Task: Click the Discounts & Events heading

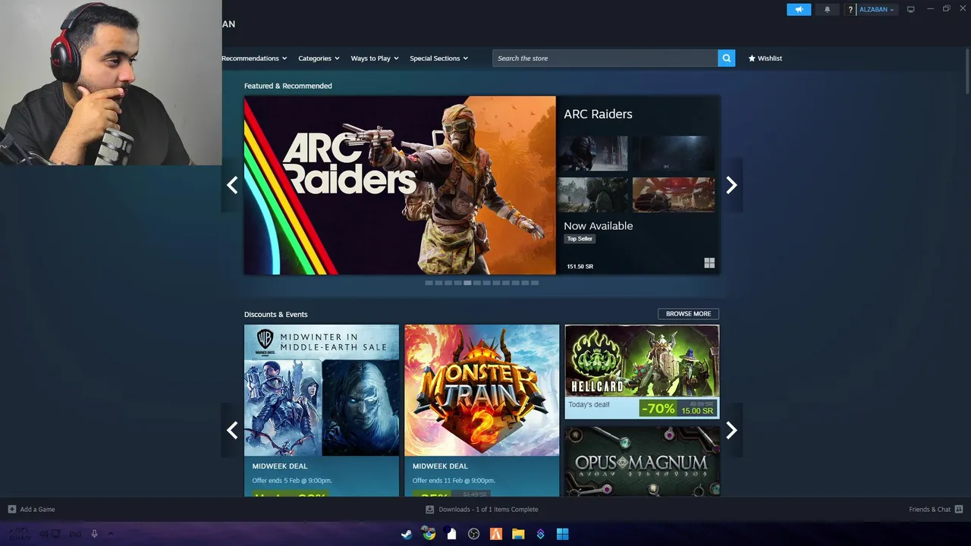Action: (276, 314)
